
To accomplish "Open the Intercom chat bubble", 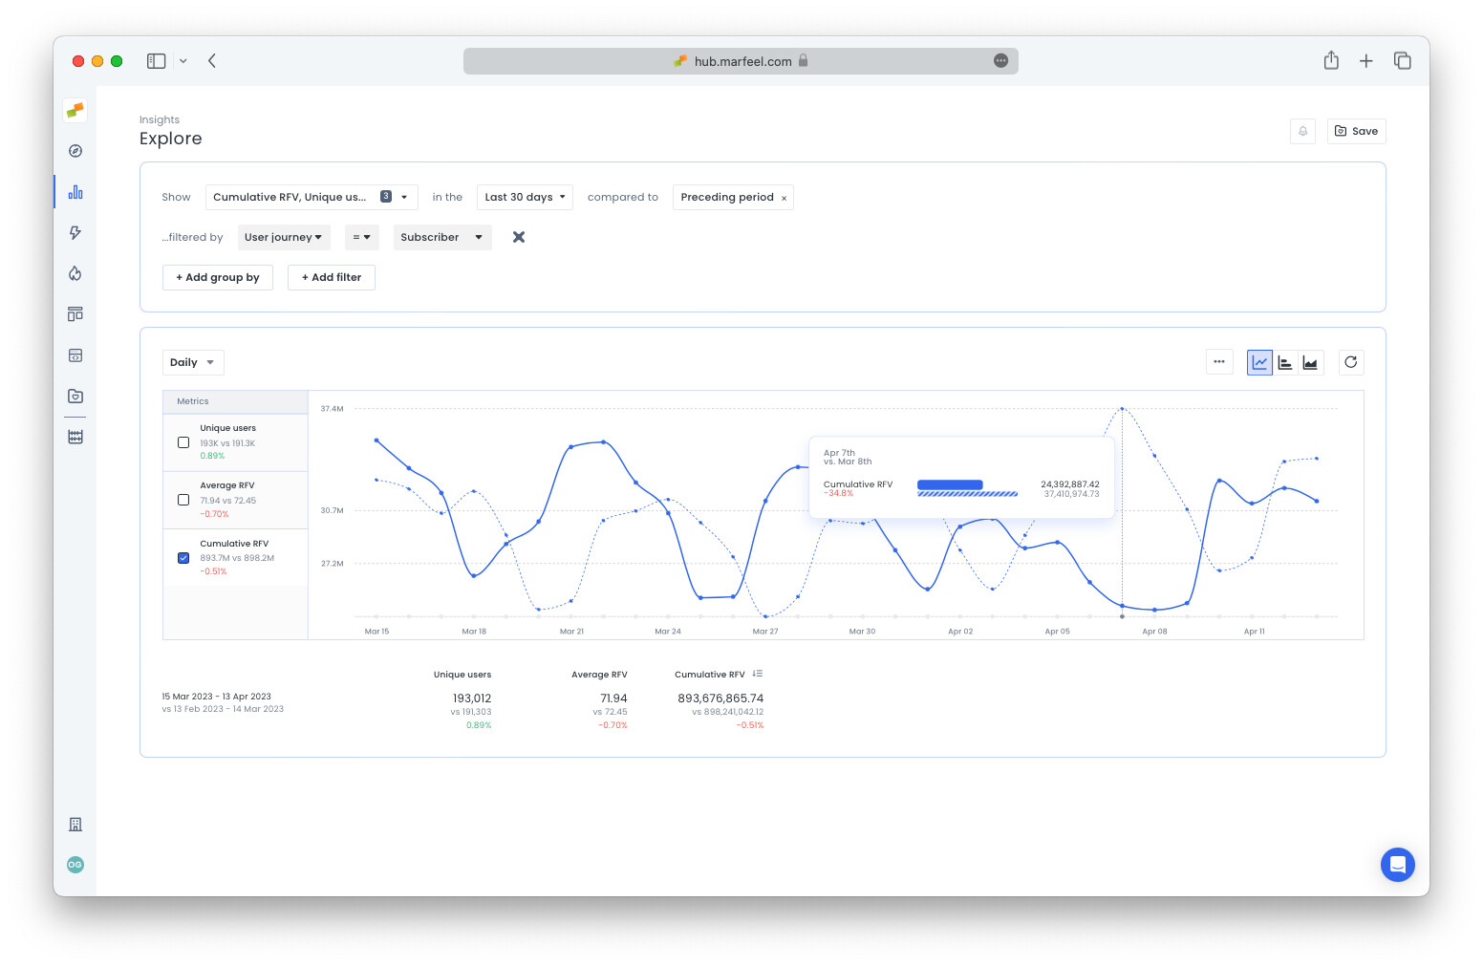I will (1398, 865).
